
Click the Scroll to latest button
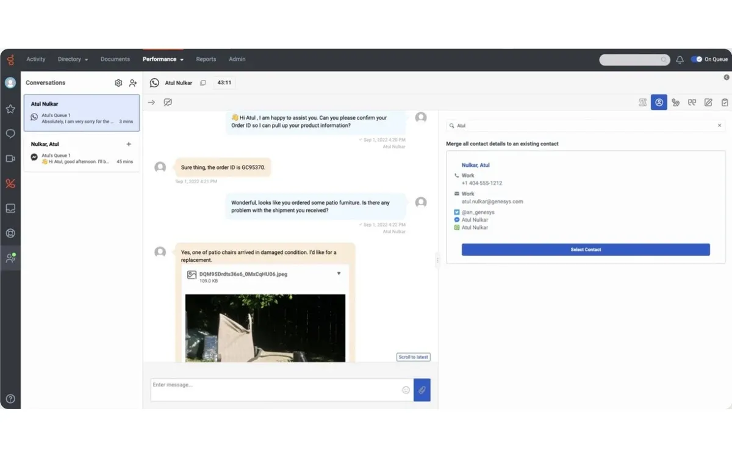(x=414, y=357)
